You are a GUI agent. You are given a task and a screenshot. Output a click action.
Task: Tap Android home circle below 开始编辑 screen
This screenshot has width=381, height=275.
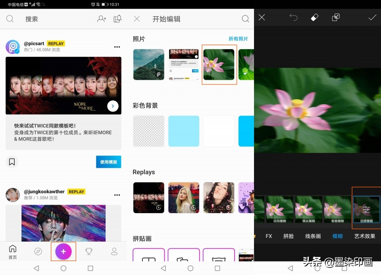[190, 268]
